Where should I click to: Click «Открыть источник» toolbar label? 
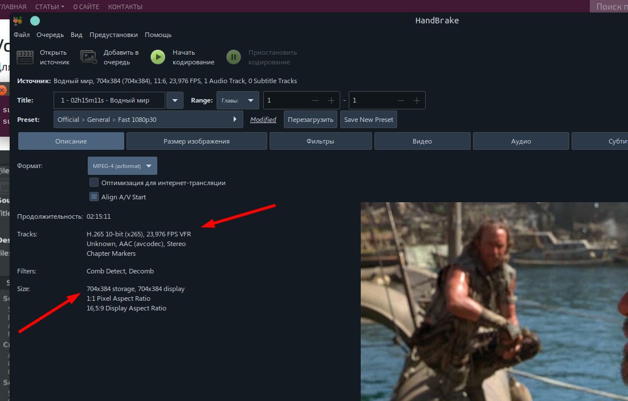[x=55, y=57]
